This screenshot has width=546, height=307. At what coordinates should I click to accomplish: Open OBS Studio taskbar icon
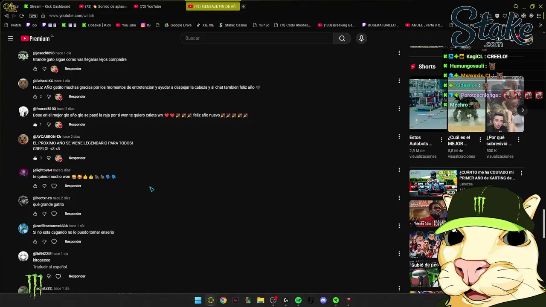coord(273,300)
